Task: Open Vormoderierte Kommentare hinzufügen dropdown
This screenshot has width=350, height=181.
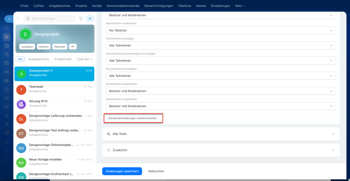Action: 221,61
